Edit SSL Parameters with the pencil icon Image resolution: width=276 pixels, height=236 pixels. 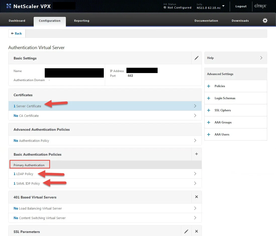pyautogui.click(x=186, y=231)
